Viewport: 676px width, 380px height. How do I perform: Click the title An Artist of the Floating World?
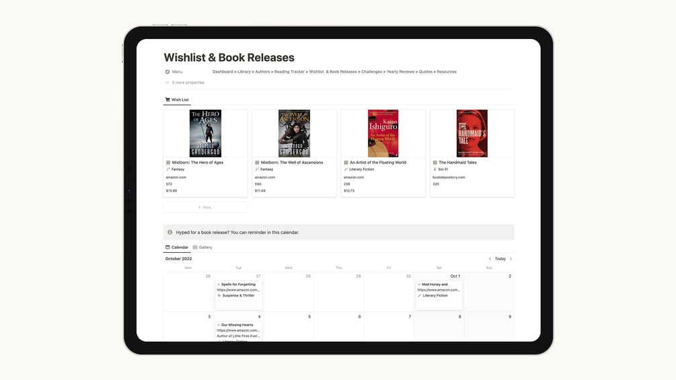click(x=377, y=163)
